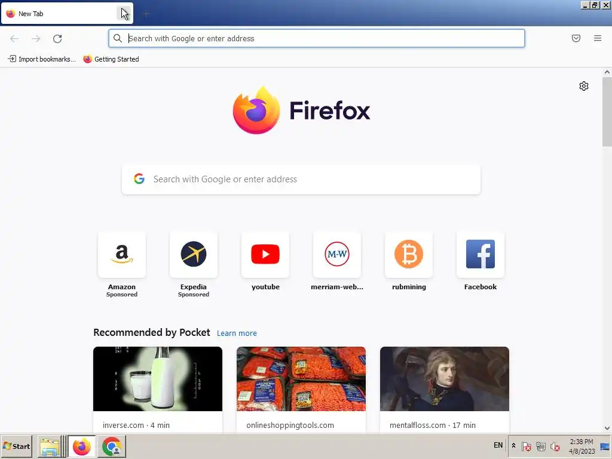Click the magnifier icon in address bar
Image resolution: width=612 pixels, height=459 pixels.
click(x=118, y=38)
